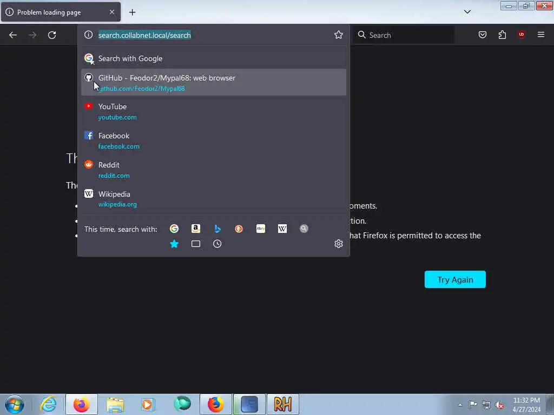
Task: Go back with the back arrow
Action: click(x=13, y=35)
